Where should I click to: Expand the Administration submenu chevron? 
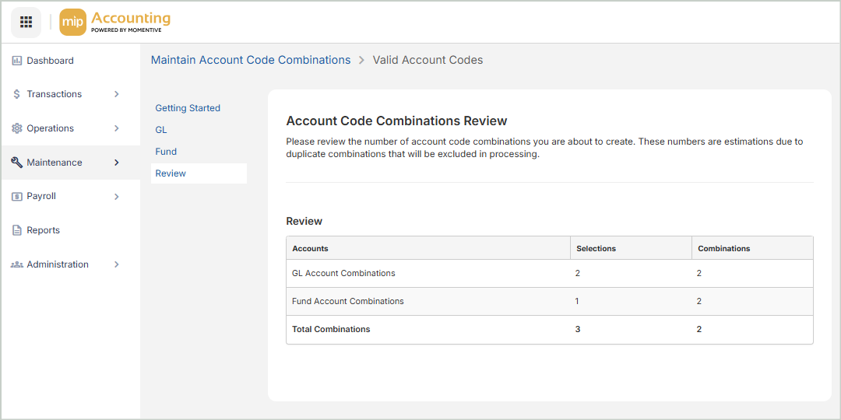117,264
